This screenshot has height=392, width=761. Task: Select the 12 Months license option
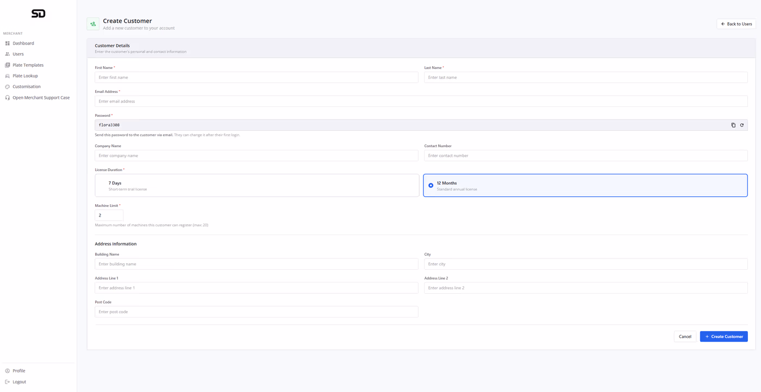[x=585, y=185]
